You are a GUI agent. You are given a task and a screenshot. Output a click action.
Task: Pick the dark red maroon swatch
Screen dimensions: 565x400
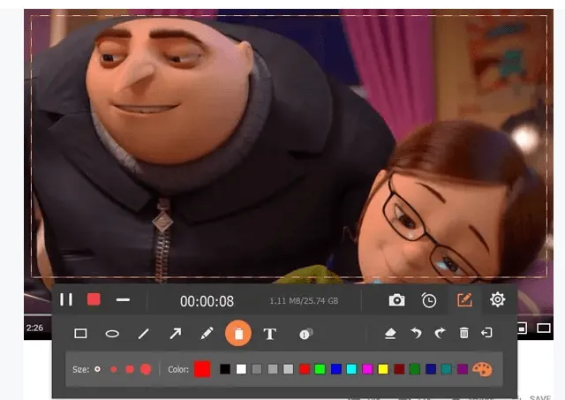pos(399,369)
